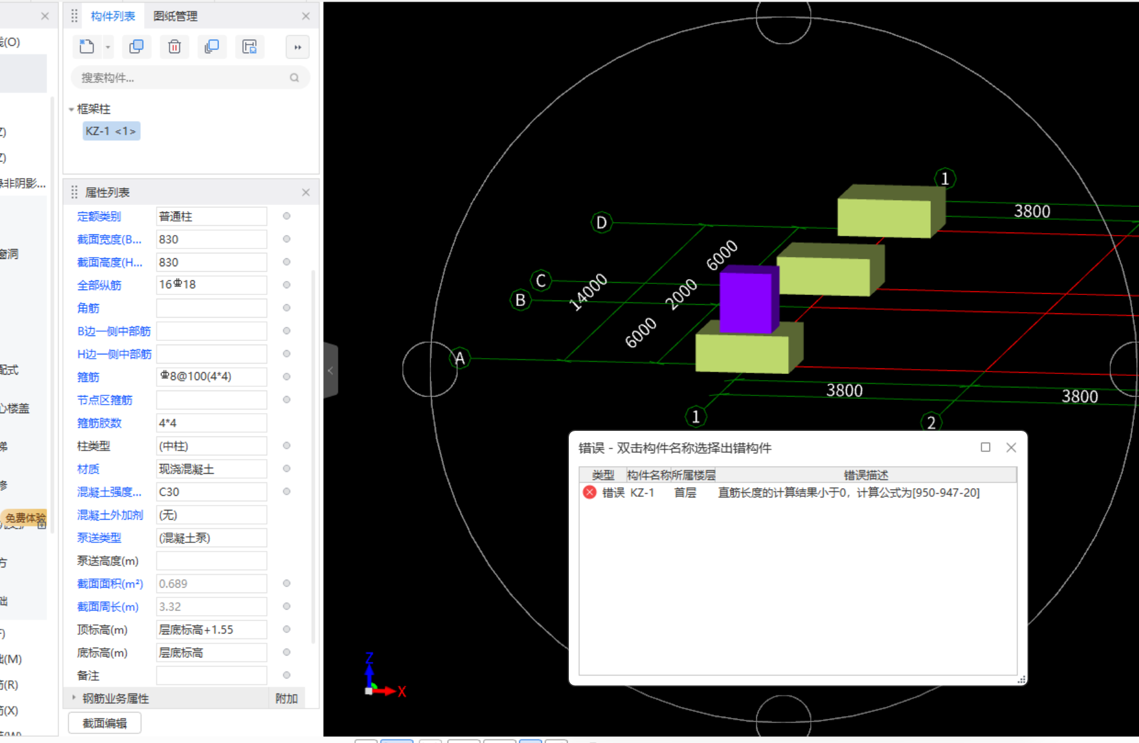Grab the 属性列表 panel drag handle
Viewport: 1139px width, 743px height.
[x=74, y=192]
